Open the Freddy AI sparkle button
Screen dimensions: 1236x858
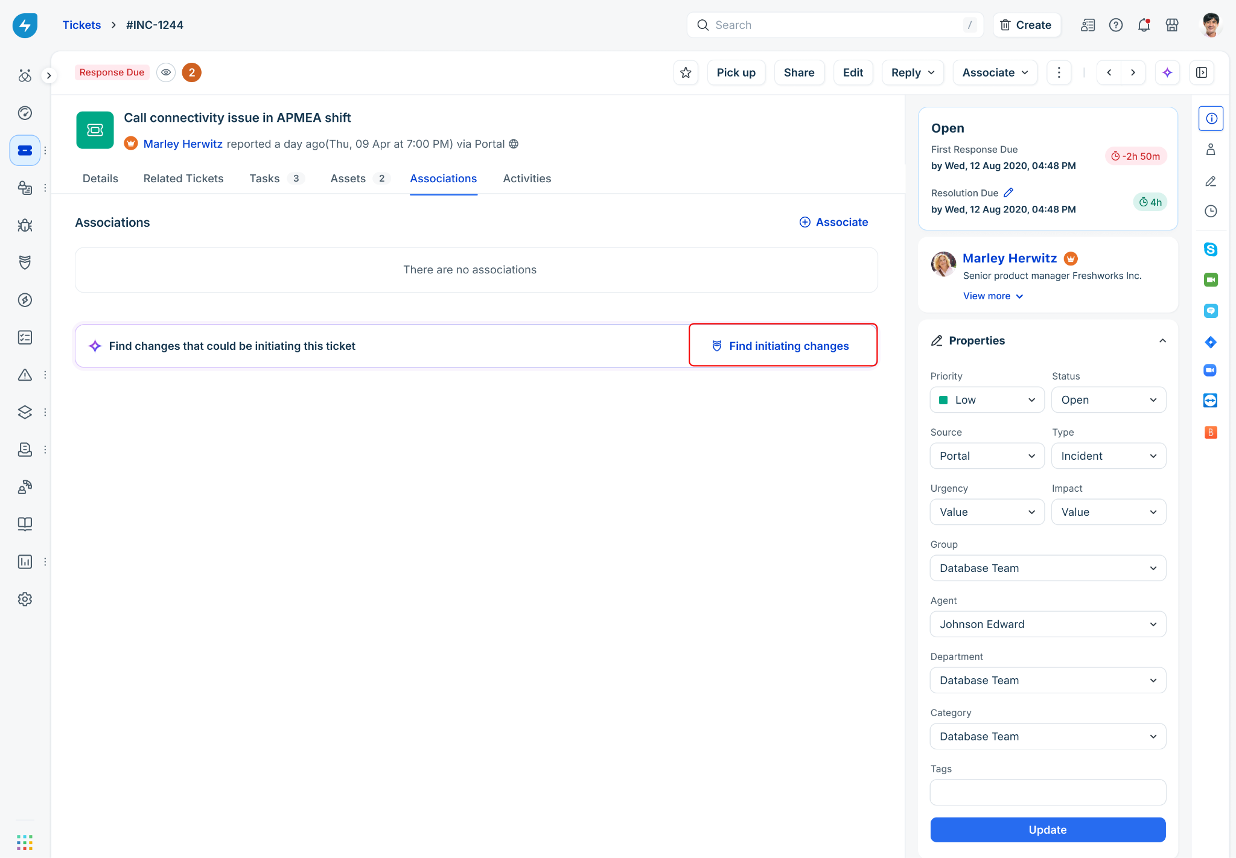(x=1167, y=72)
